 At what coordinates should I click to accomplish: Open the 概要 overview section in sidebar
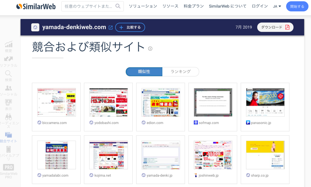pyautogui.click(x=9, y=47)
